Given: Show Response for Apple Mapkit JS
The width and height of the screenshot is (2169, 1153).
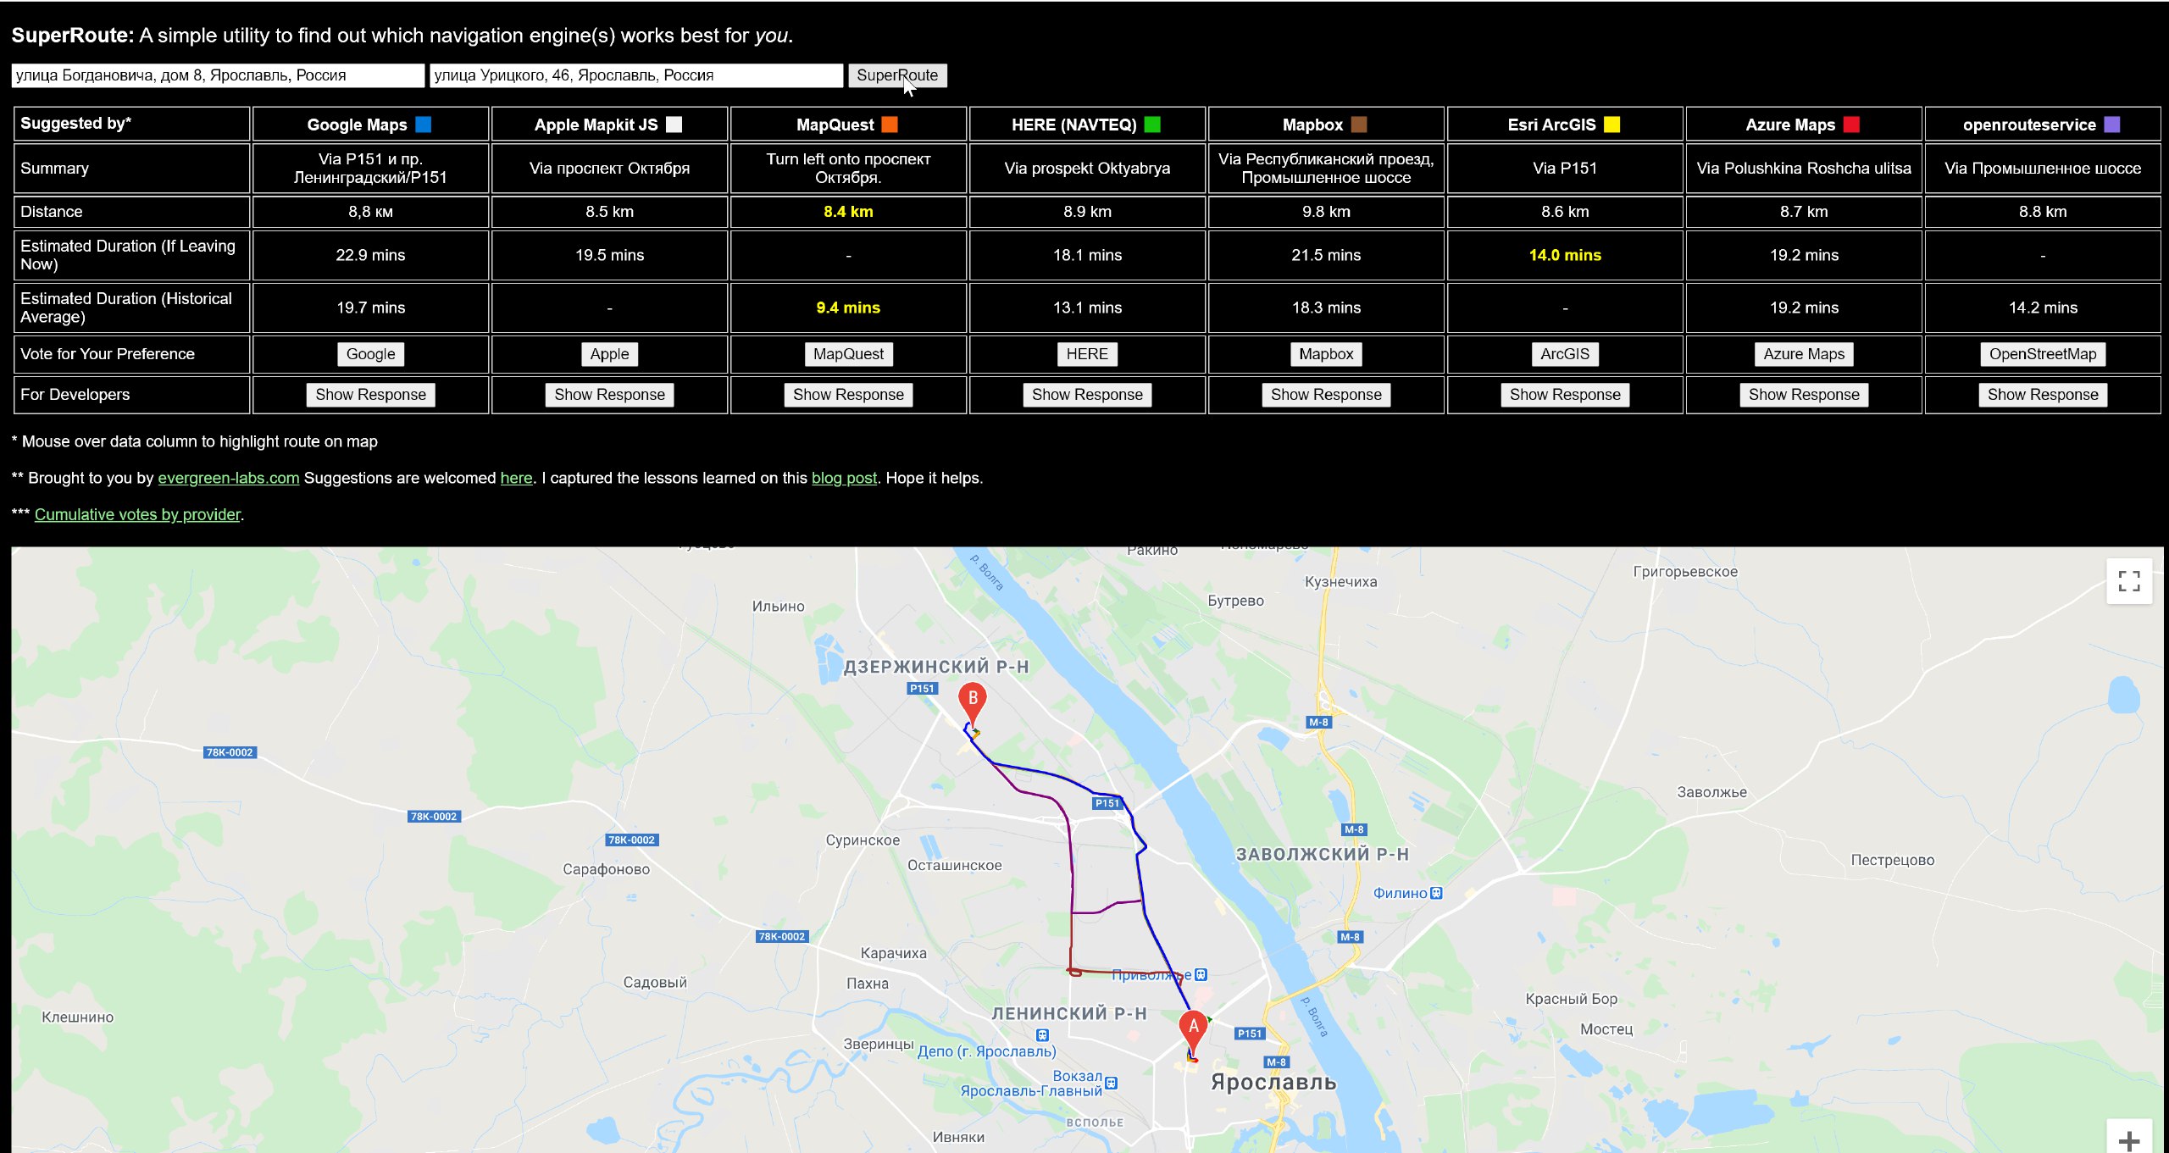Looking at the screenshot, I should pos(609,395).
